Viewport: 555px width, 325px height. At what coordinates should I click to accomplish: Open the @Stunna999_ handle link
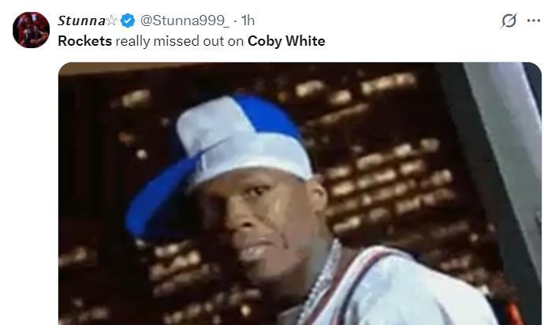tap(184, 21)
